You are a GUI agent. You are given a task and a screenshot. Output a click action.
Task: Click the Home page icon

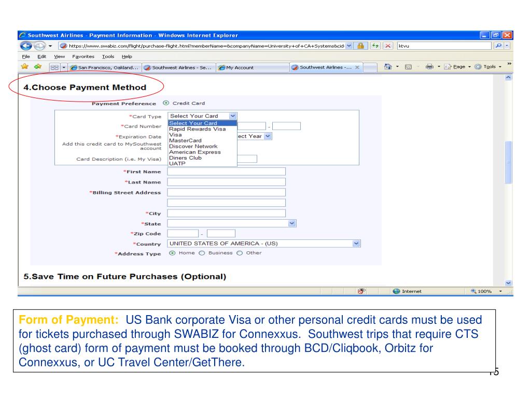pos(388,67)
